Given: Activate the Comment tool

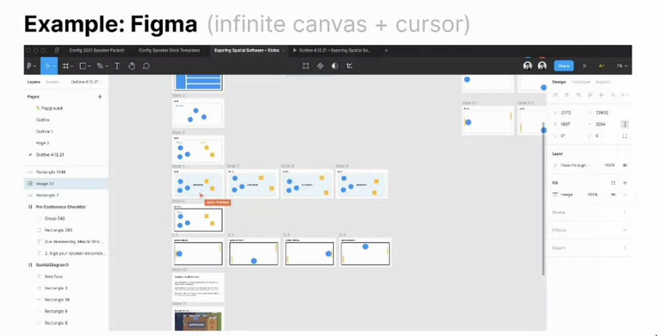Looking at the screenshot, I should click(x=146, y=66).
